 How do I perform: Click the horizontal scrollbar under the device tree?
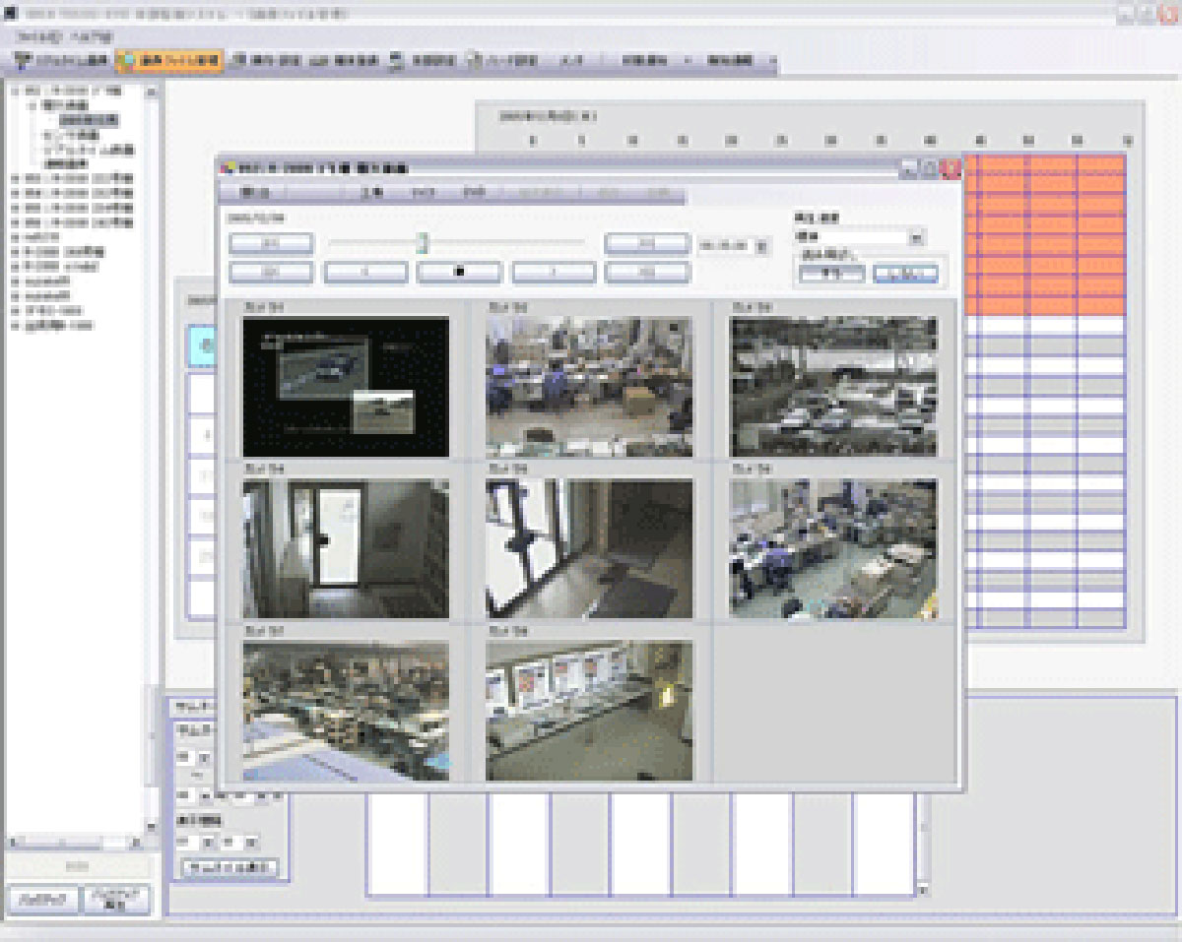pos(77,843)
